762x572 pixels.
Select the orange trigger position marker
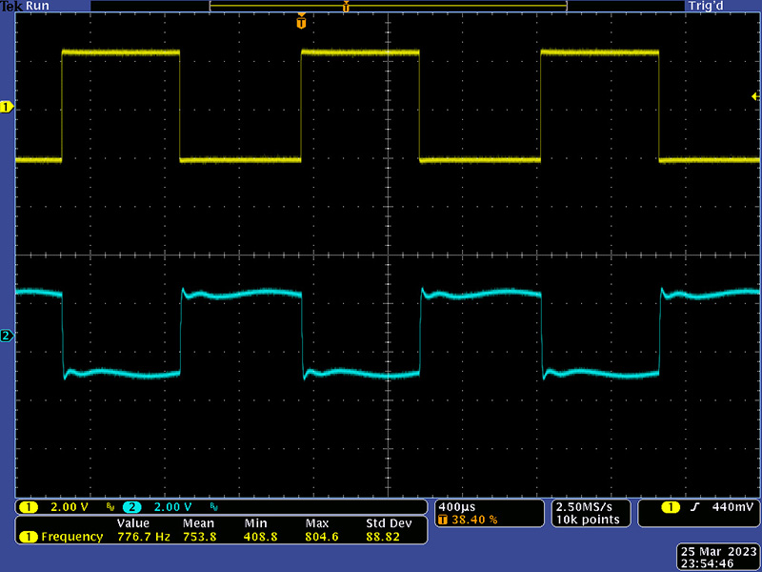coord(302,21)
